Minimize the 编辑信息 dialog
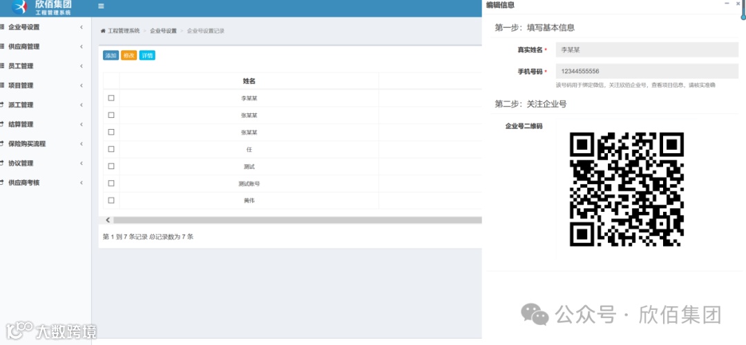 [x=727, y=4]
